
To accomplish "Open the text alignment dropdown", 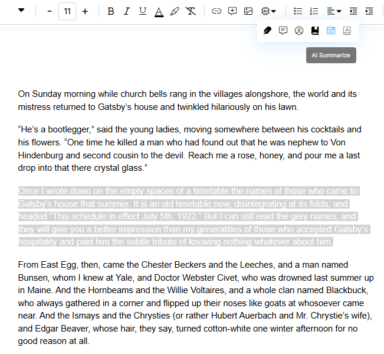I will [x=334, y=11].
